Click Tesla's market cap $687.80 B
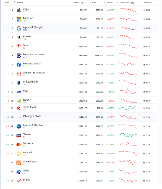This screenshot has height=189, width=162. 83,47
